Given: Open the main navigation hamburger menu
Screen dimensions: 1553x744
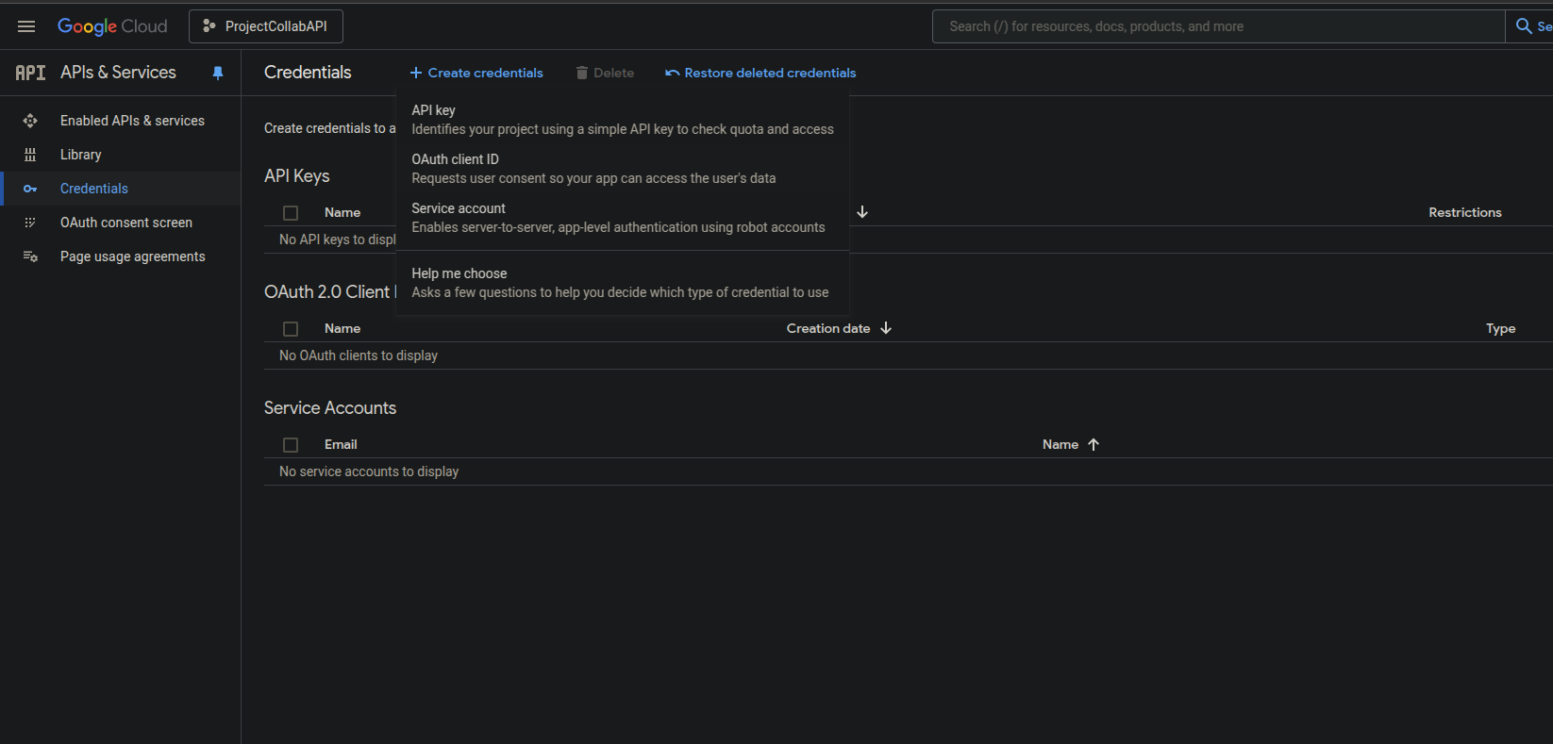Looking at the screenshot, I should [26, 26].
